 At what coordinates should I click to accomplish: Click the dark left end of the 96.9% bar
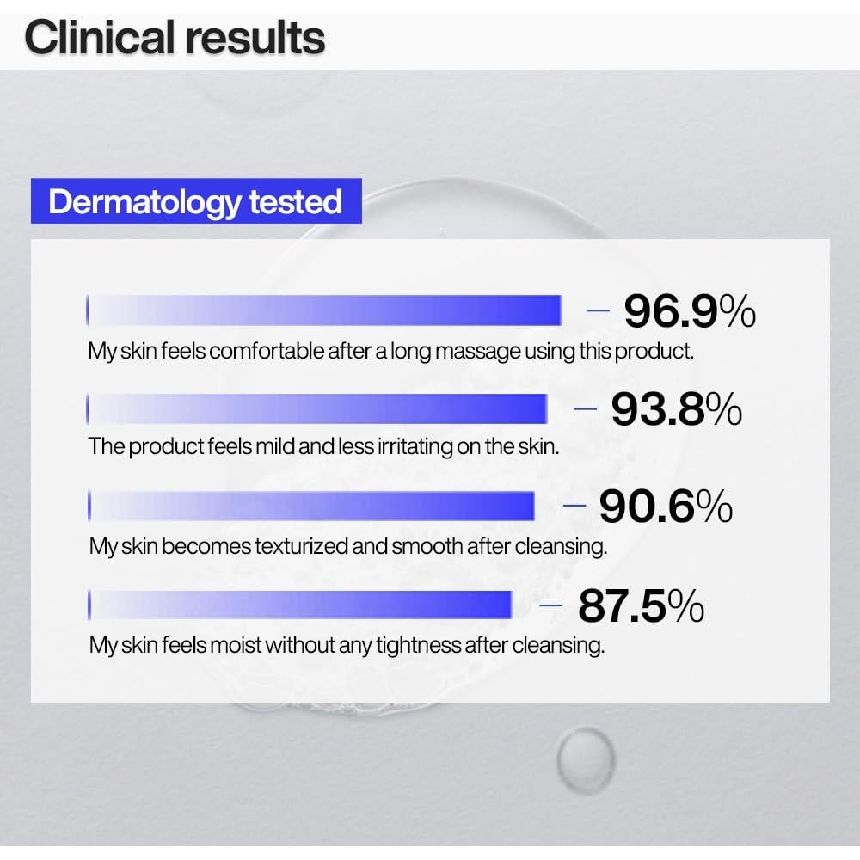88,310
